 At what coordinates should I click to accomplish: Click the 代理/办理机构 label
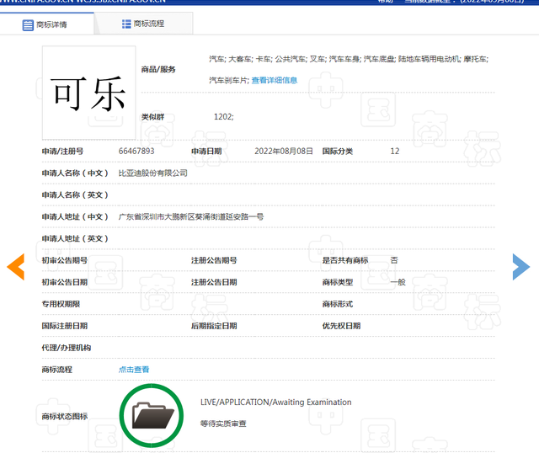pyautogui.click(x=67, y=348)
